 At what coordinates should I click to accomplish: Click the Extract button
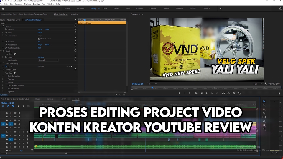click(229, 93)
